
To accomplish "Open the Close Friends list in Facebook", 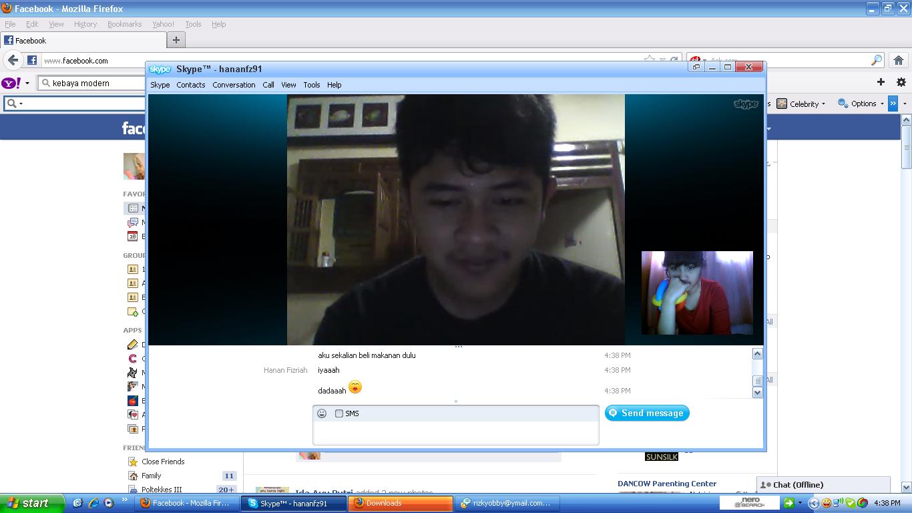I will click(x=163, y=462).
